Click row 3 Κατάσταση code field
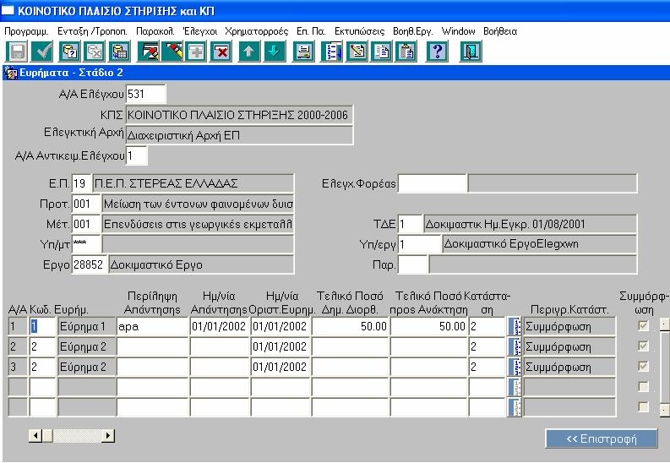Viewport: 670px width, 463px height. click(x=488, y=367)
